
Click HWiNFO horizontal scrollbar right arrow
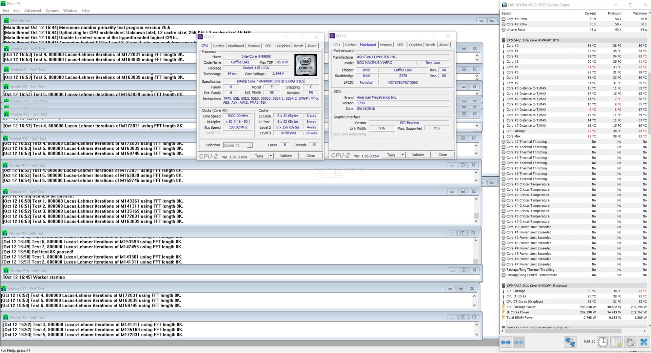click(645, 331)
